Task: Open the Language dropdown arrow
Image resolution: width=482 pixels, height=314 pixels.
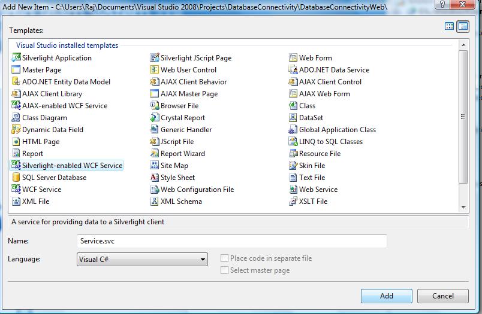Action: click(203, 260)
